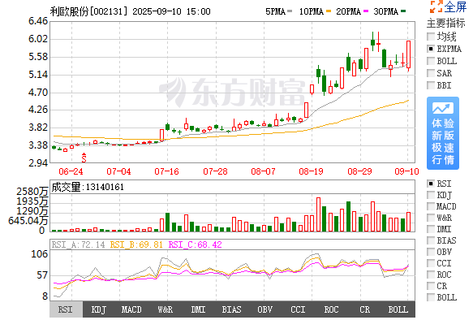Click the RSI_C:68.42 value
The width and height of the screenshot is (473, 320).
(195, 244)
